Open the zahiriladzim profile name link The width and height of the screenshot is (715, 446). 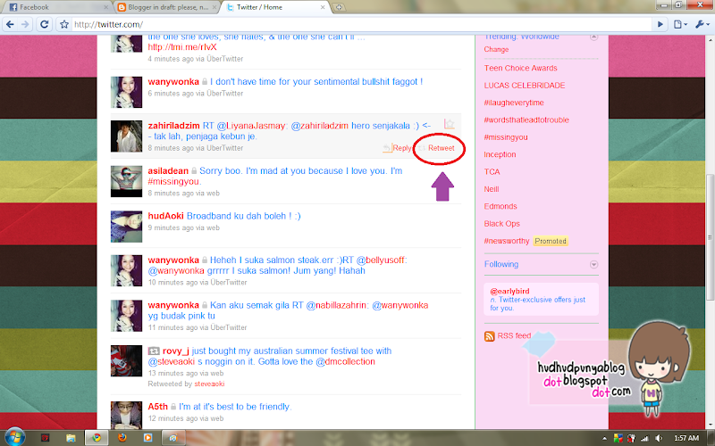click(x=173, y=126)
